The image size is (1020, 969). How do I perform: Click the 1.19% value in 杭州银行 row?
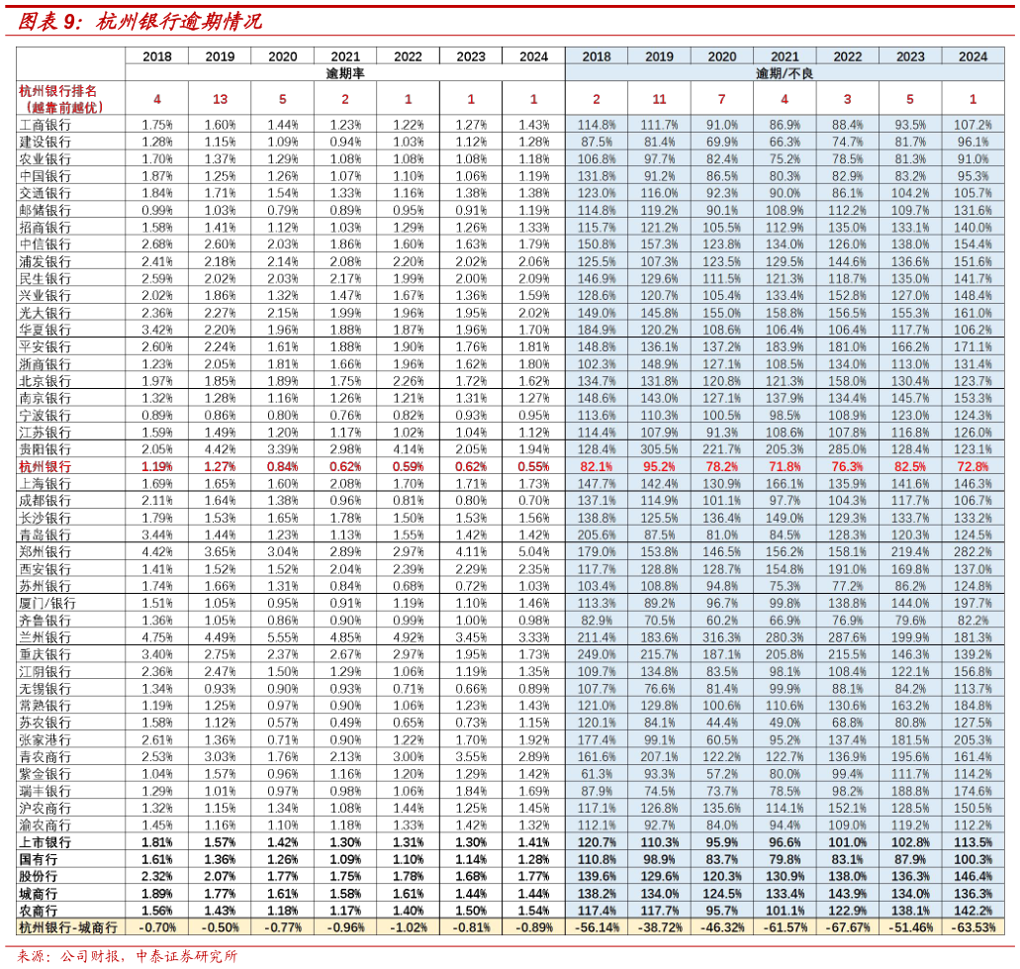pyautogui.click(x=157, y=466)
